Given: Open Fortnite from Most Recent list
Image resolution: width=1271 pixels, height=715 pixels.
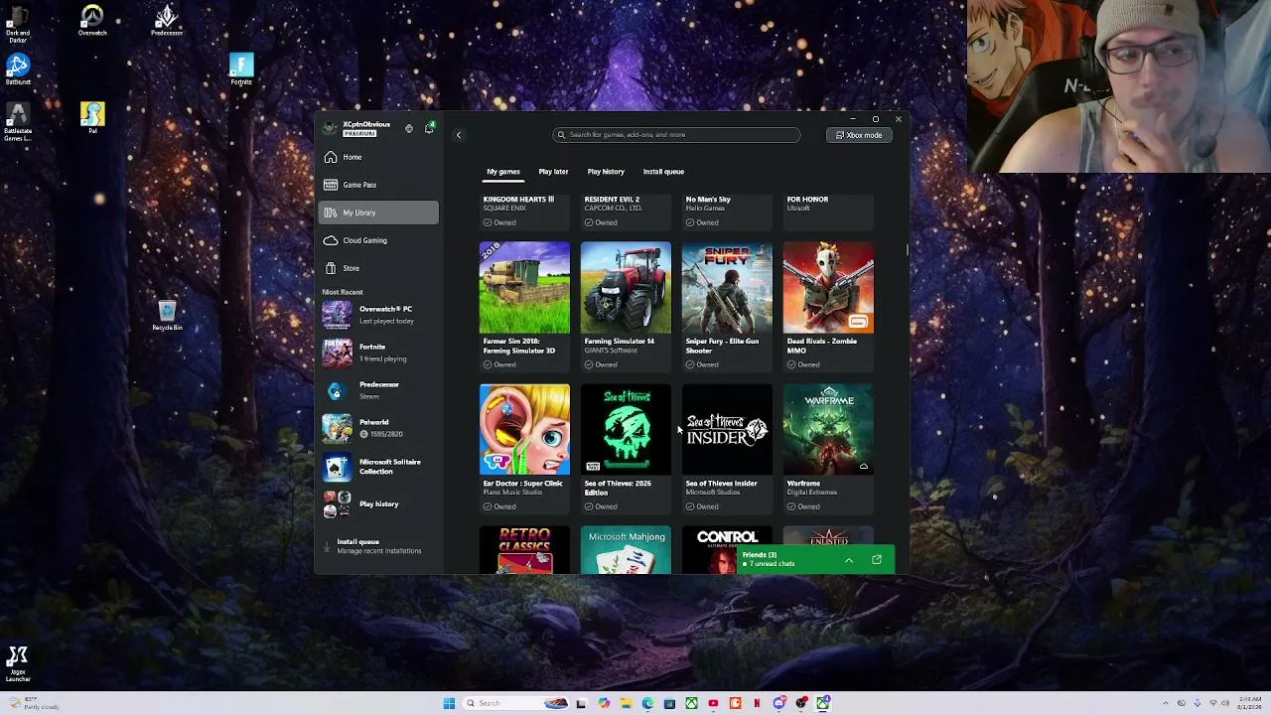Looking at the screenshot, I should (x=378, y=353).
